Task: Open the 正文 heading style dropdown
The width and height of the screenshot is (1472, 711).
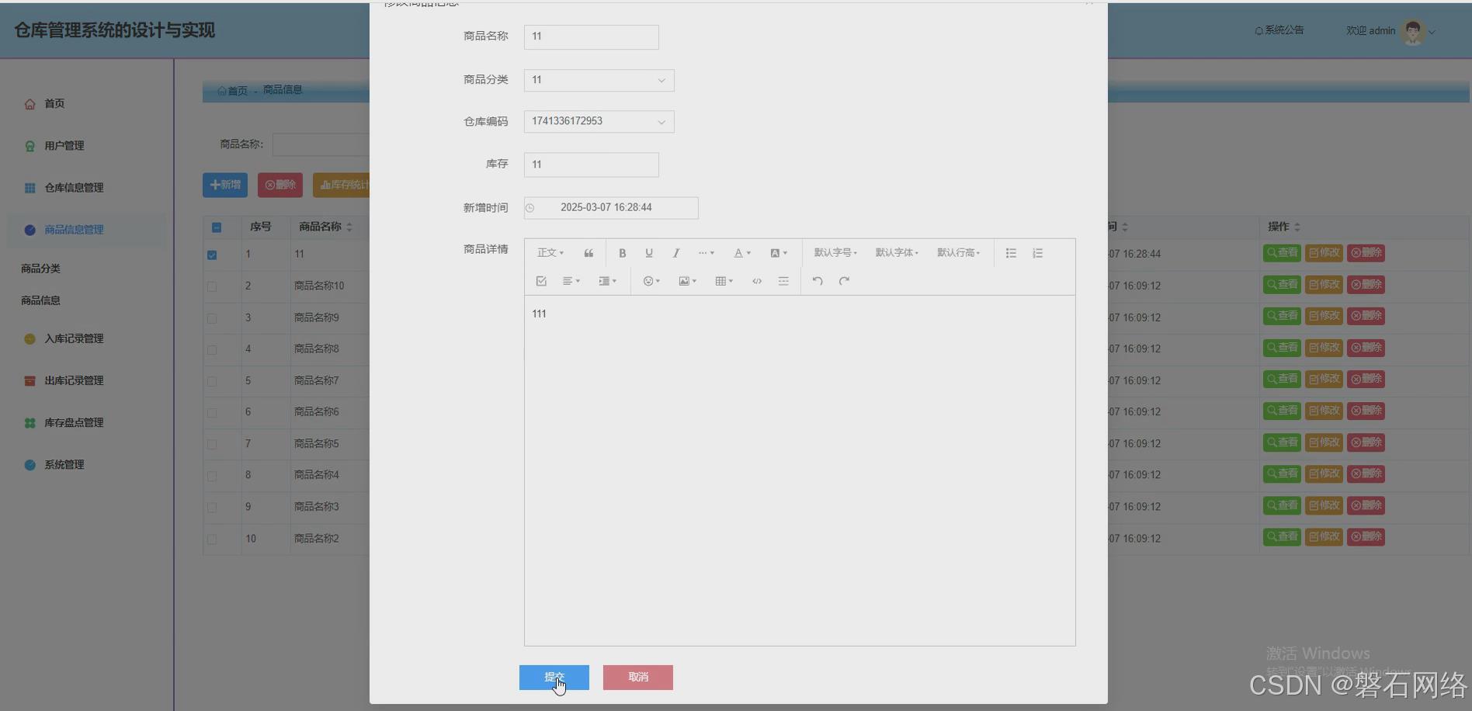Action: click(550, 253)
